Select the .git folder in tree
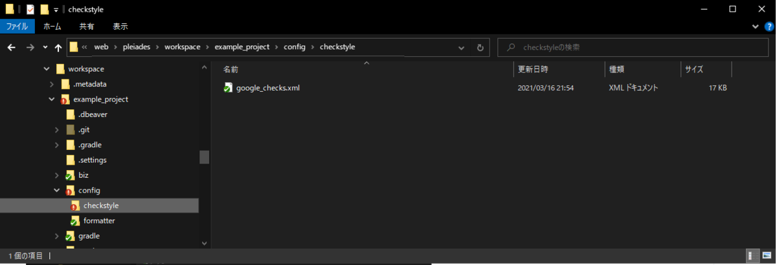The height and width of the screenshot is (265, 777). click(x=84, y=129)
